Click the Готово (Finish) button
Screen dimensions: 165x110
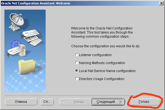(144, 102)
